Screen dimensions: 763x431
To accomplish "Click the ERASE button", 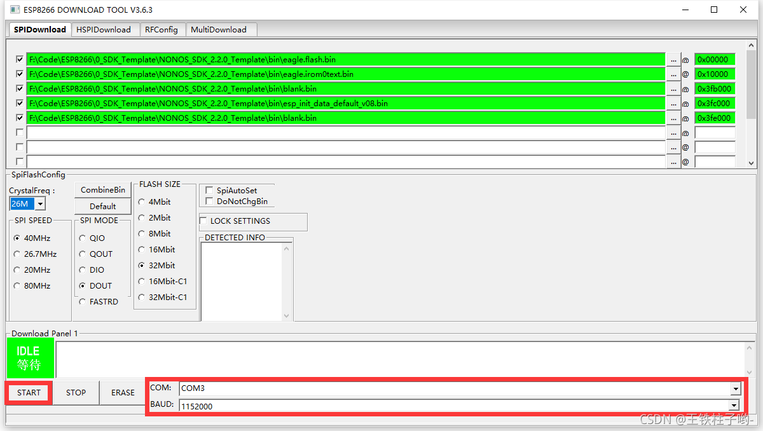I will click(123, 392).
